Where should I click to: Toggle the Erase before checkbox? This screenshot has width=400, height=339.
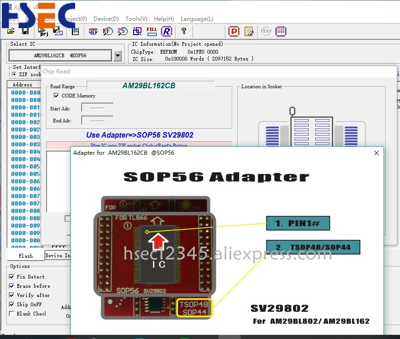(x=12, y=286)
